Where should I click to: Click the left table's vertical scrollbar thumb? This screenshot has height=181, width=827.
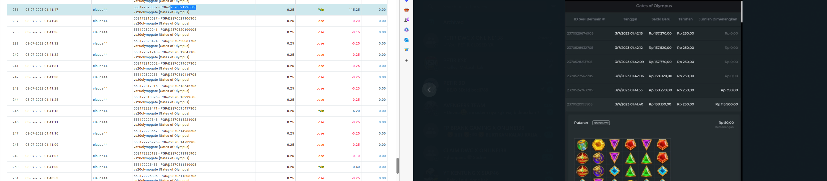397,165
